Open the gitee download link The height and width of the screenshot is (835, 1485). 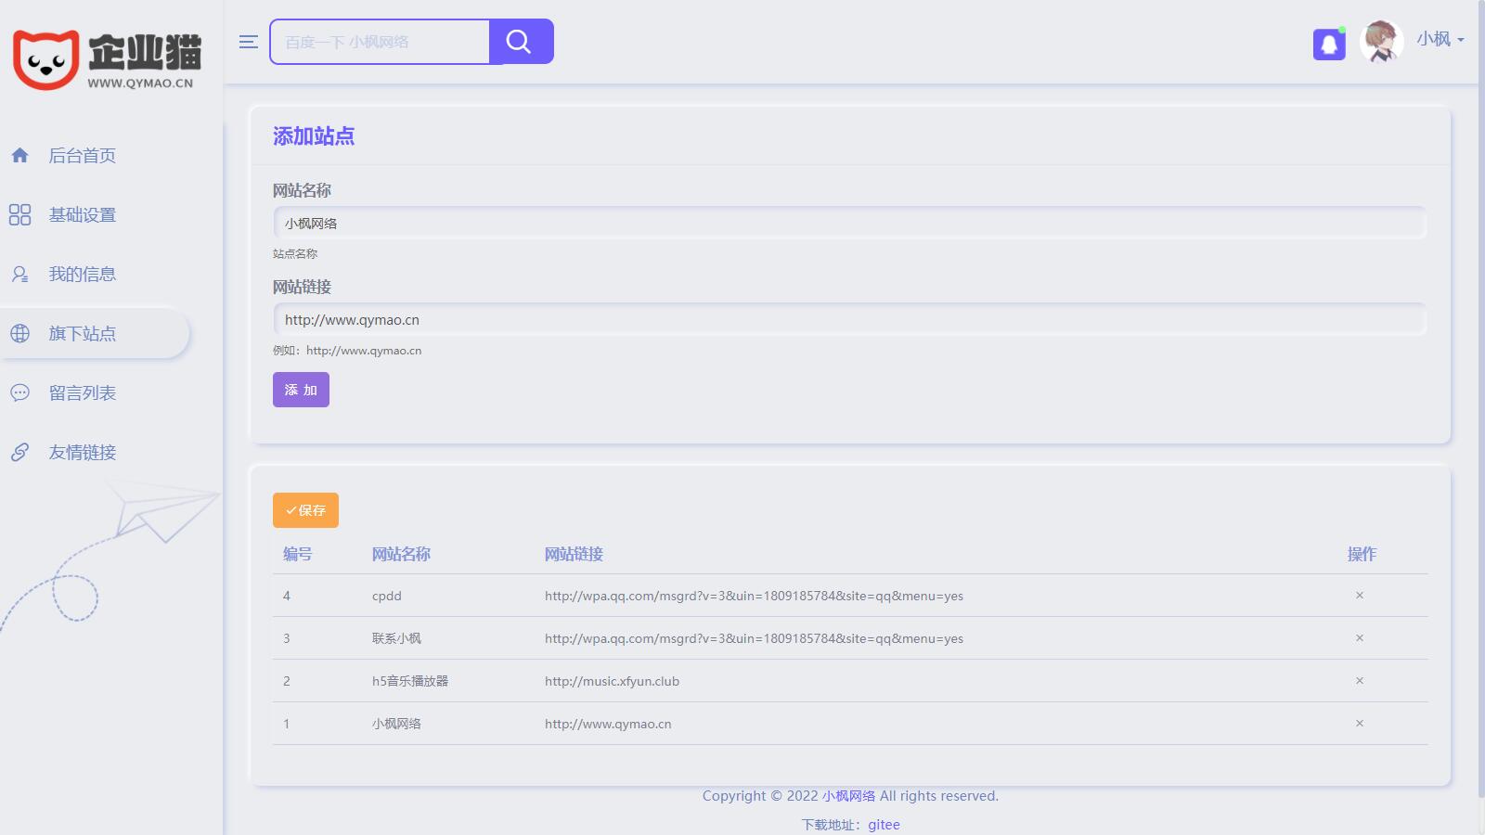(x=884, y=825)
